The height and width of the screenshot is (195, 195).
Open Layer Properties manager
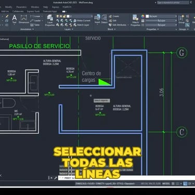click(50, 20)
